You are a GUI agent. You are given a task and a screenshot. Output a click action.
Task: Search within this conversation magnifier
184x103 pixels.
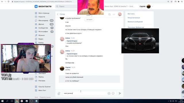110,14
